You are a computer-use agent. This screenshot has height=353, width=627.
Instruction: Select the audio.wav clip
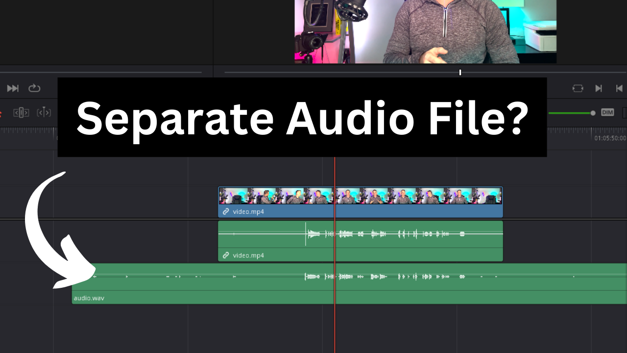[349, 283]
